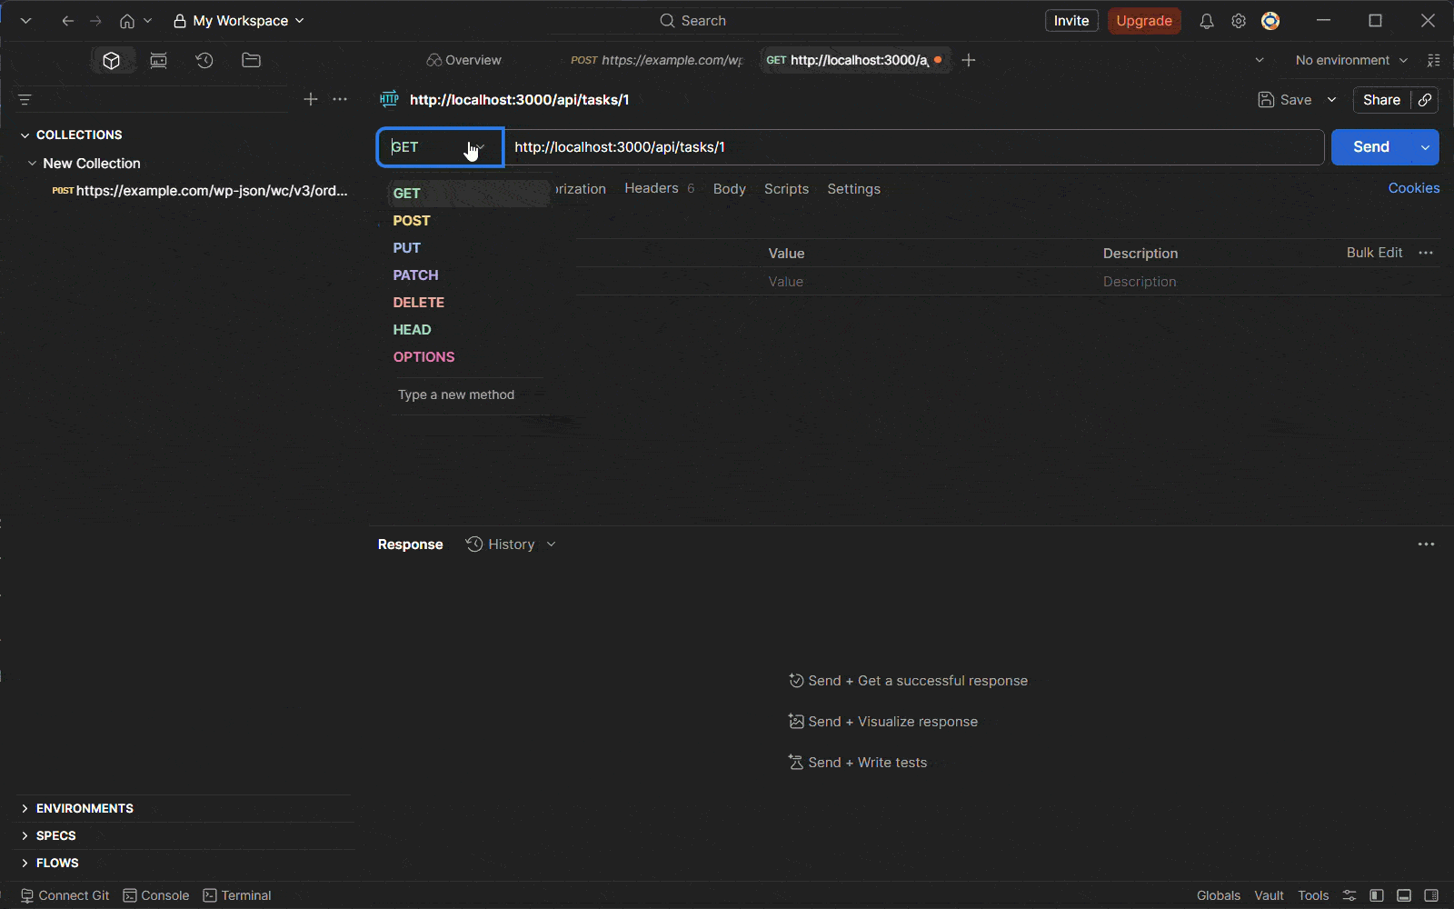
Task: Select POST from the method list
Action: 412,221
